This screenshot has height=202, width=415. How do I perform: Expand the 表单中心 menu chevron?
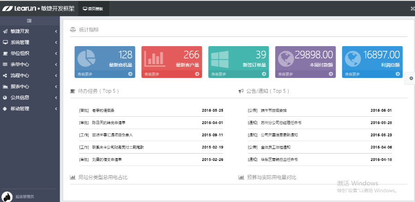(56, 65)
